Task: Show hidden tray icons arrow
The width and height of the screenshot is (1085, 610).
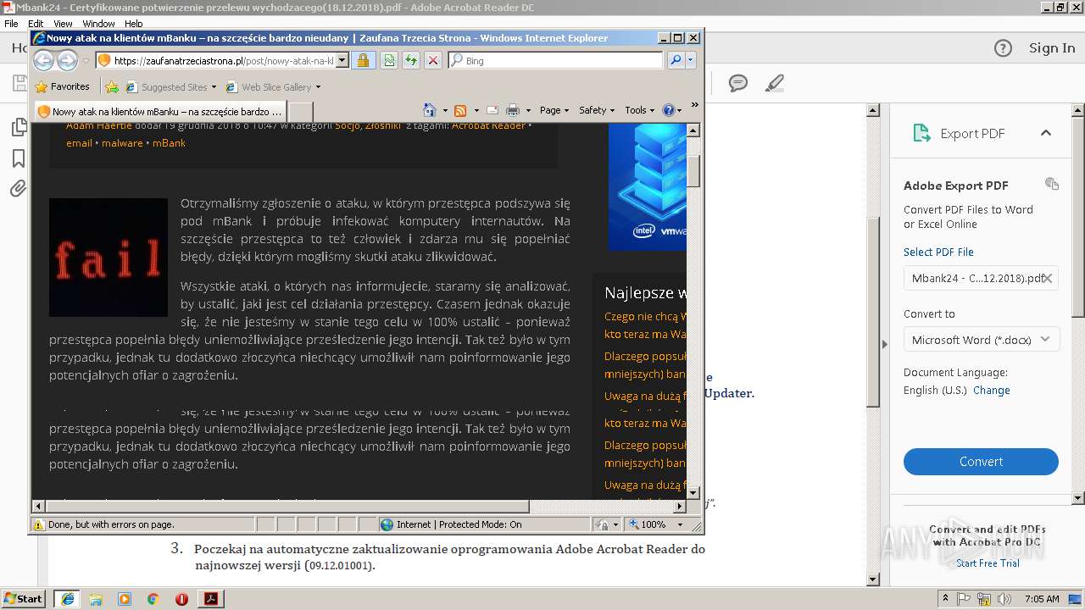Action: pyautogui.click(x=945, y=598)
